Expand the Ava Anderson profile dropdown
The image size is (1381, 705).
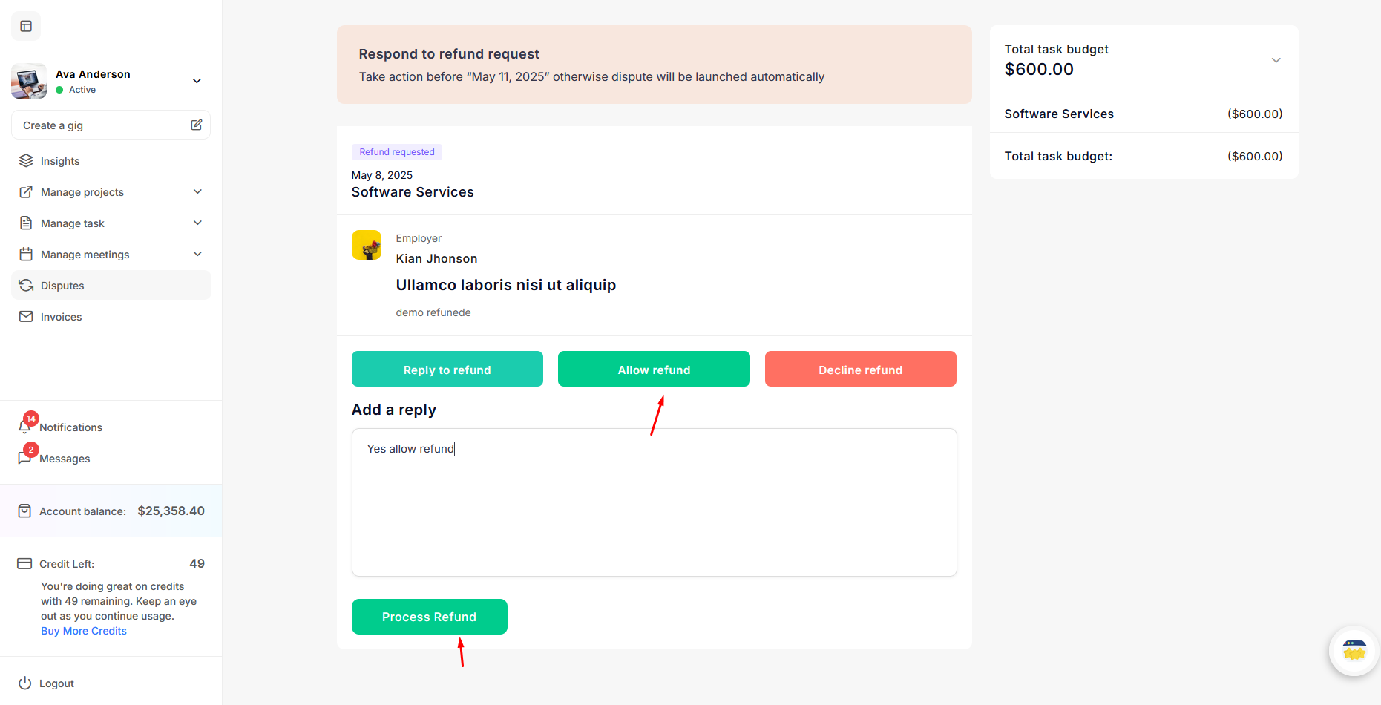[x=197, y=81]
